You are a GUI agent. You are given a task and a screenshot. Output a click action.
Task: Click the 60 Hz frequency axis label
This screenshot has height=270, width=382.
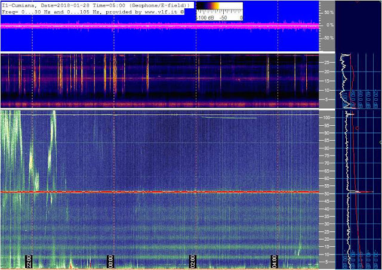326,179
